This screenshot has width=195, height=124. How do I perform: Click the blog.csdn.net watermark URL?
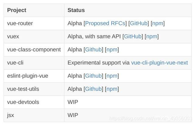point(151,119)
